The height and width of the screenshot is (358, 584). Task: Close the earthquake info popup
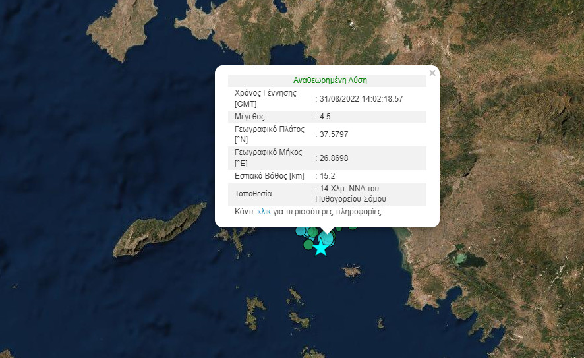coord(432,73)
